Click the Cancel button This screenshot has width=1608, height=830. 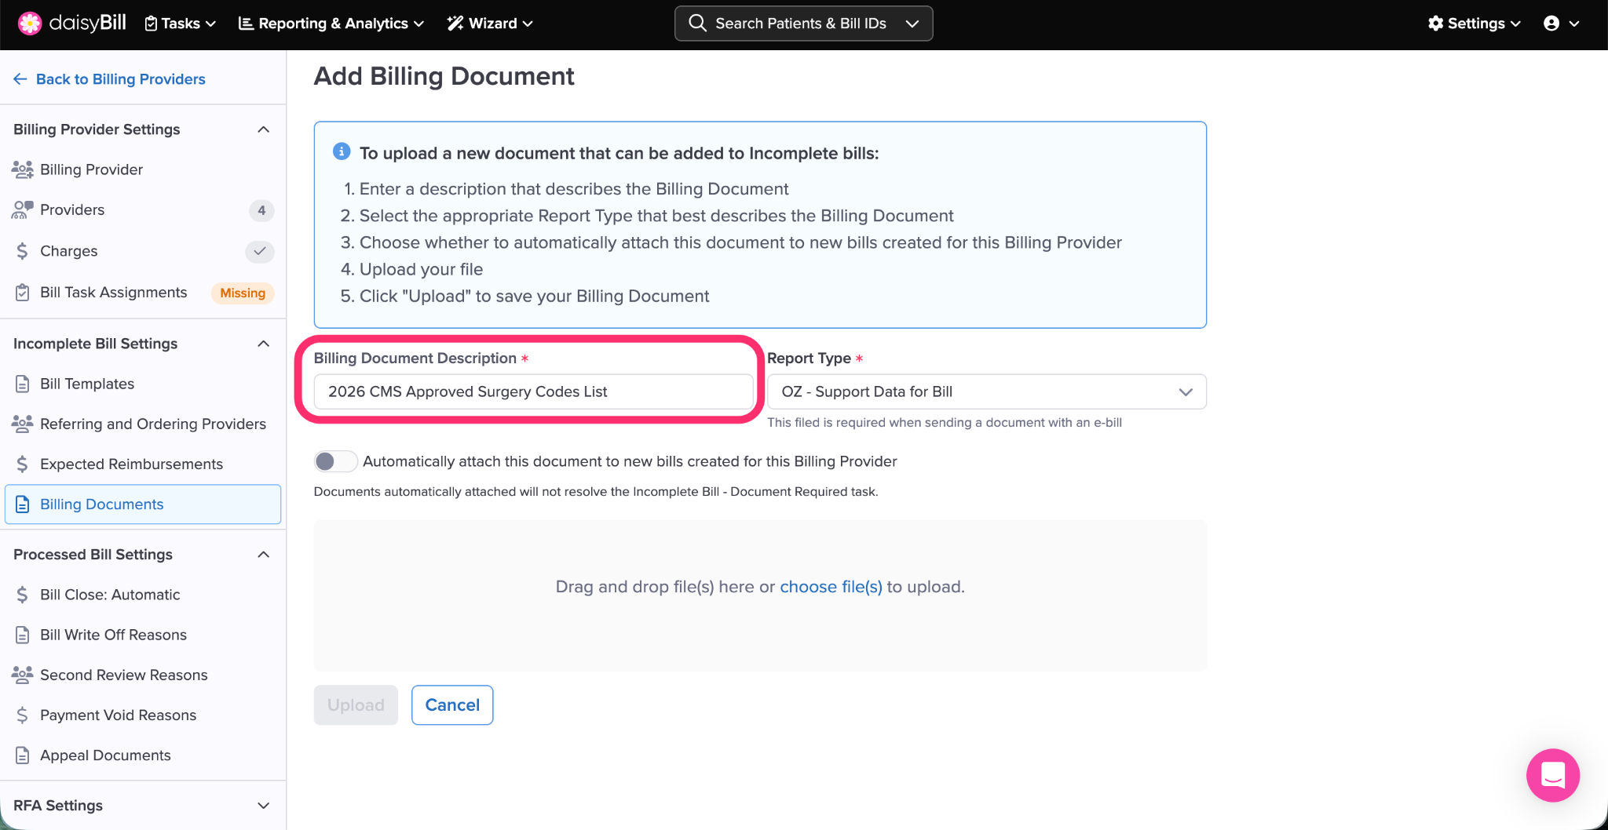(452, 705)
